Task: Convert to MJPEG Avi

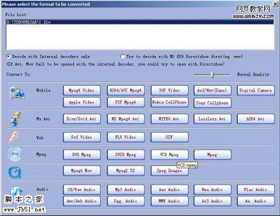Action: click(169, 119)
